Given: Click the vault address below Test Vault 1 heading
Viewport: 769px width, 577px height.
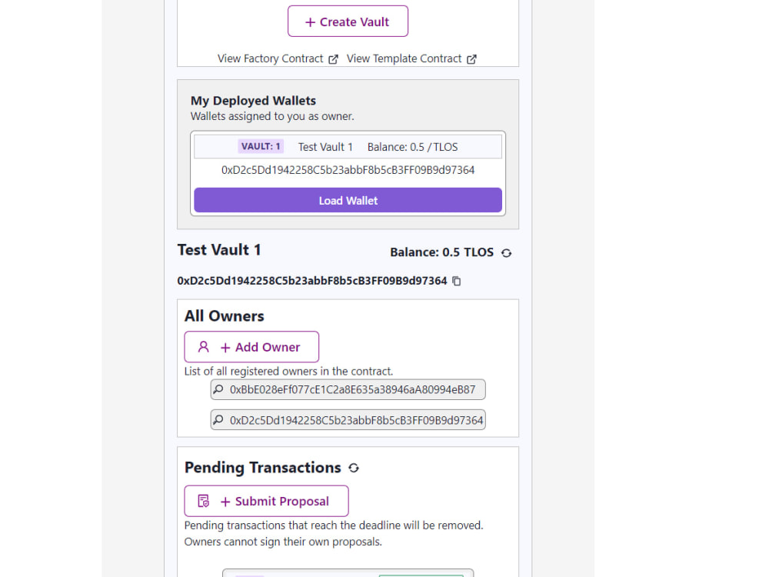Looking at the screenshot, I should click(x=313, y=281).
